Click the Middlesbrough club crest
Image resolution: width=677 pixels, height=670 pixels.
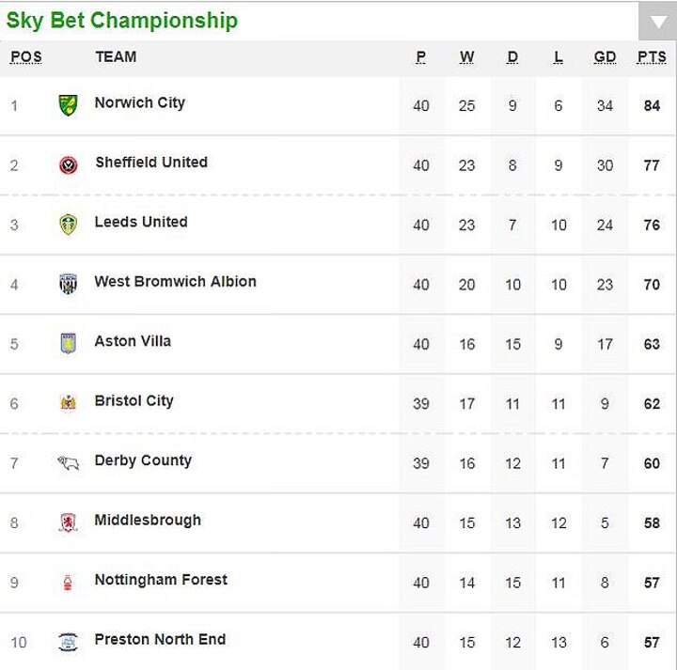pyautogui.click(x=68, y=522)
